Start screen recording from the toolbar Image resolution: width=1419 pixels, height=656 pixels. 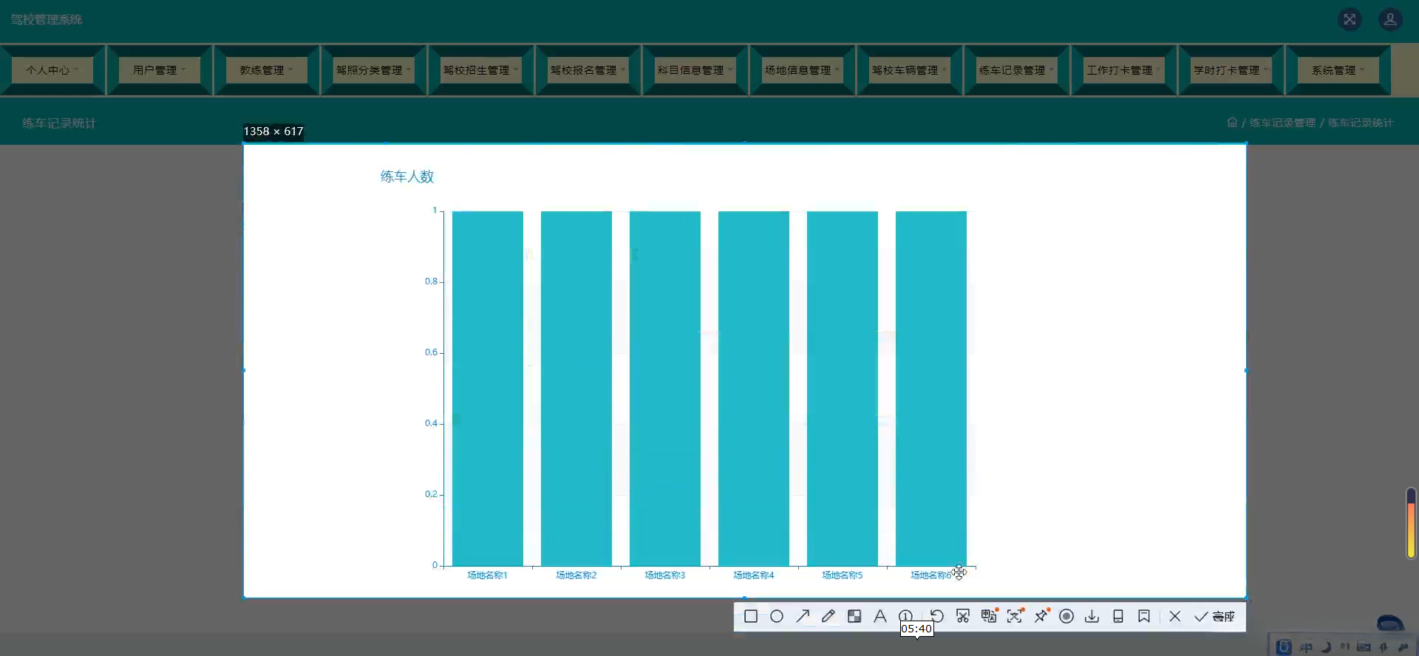[1066, 616]
